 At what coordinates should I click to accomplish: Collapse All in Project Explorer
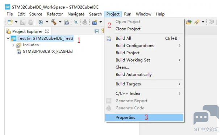[x=97, y=31]
